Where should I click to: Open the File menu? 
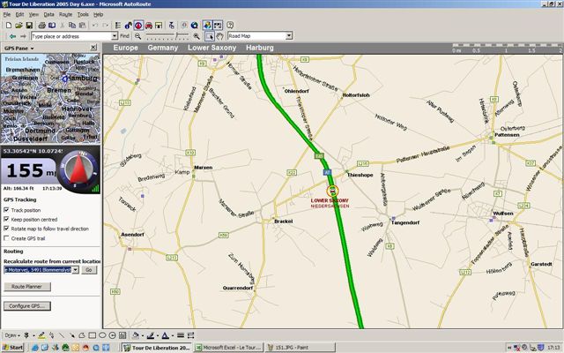point(7,15)
